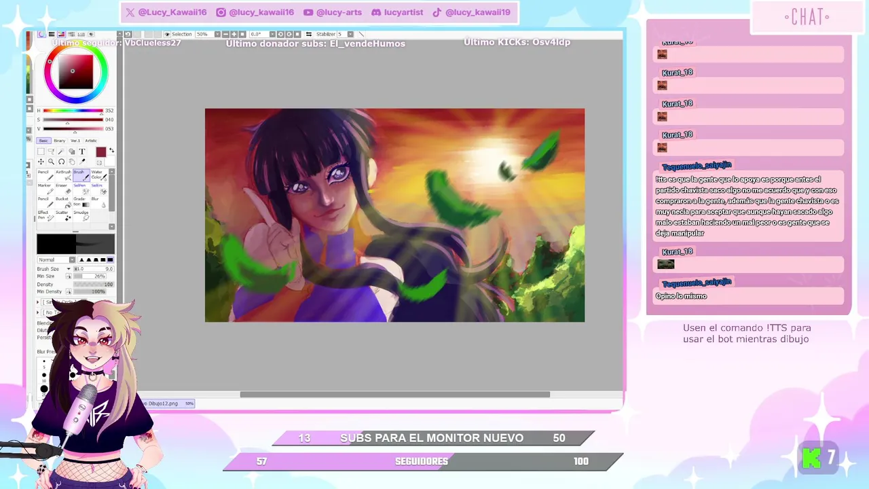Open the Stabilizer level dropdown
Viewport: 869px width, 489px height.
click(x=350, y=34)
